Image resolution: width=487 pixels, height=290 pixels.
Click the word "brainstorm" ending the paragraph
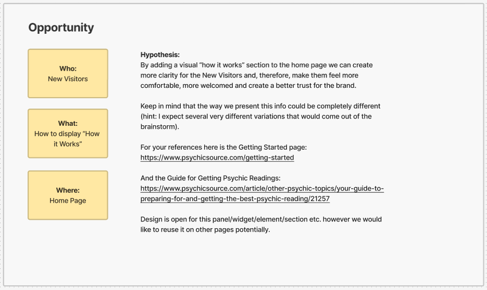pos(158,127)
